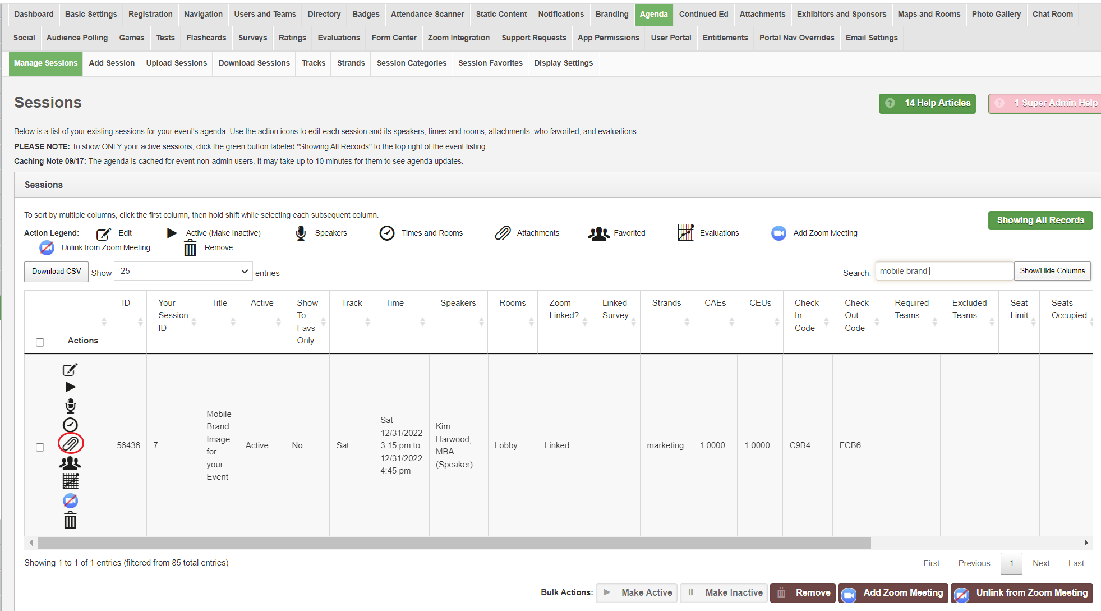Open the Exhibitors and Sponsors menu
The width and height of the screenshot is (1101, 611).
click(x=841, y=15)
